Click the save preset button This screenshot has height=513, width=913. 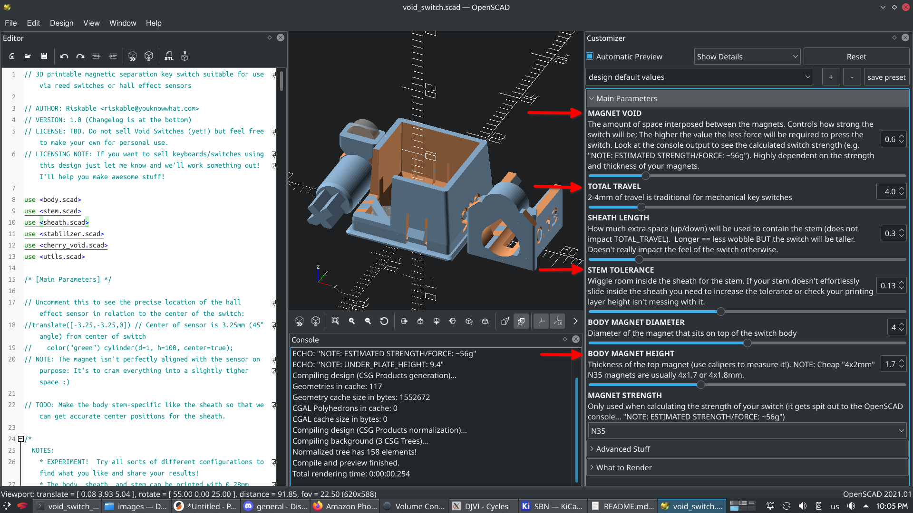tap(886, 76)
